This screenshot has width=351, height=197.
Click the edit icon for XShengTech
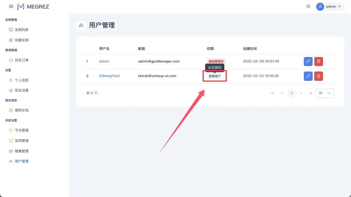308,76
